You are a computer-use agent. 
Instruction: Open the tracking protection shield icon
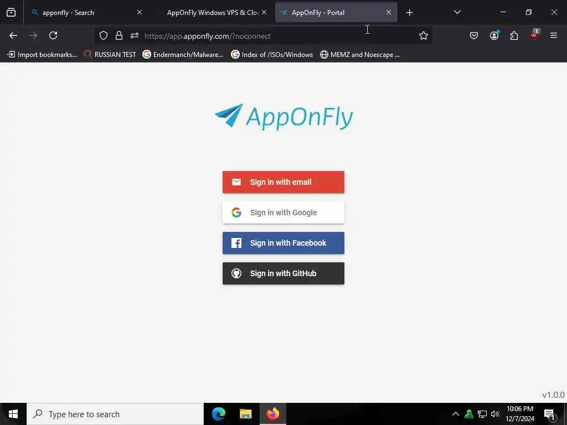104,35
